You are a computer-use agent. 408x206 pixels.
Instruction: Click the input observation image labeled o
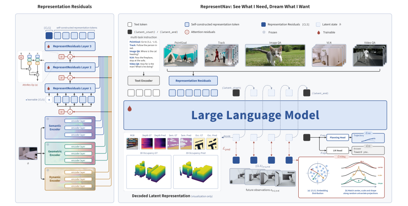28,153
